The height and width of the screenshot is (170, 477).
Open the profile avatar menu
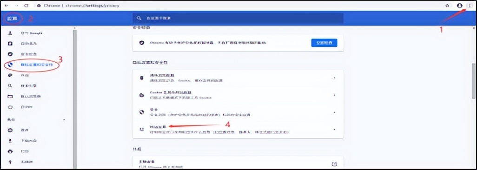point(460,6)
